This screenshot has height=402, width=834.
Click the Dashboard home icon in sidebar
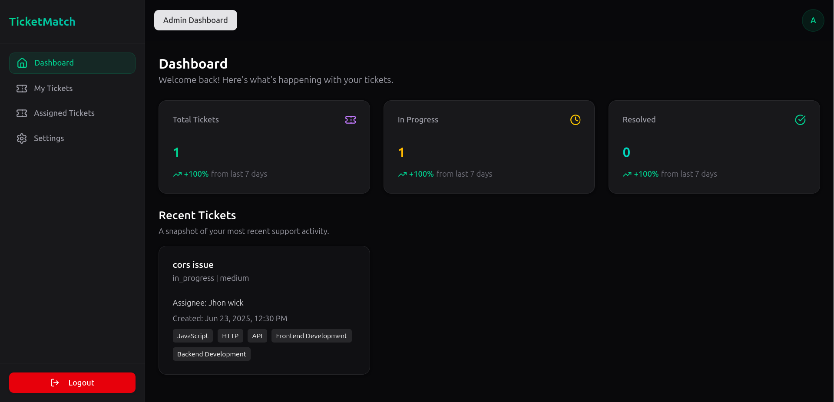22,63
